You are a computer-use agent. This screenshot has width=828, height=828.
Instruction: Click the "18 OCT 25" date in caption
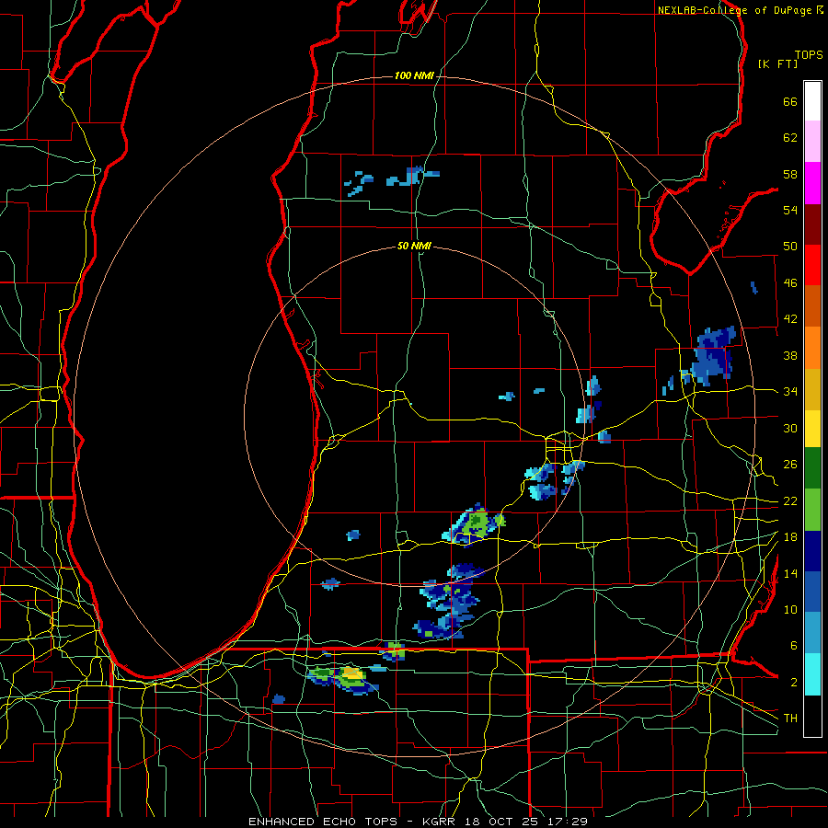(x=500, y=822)
